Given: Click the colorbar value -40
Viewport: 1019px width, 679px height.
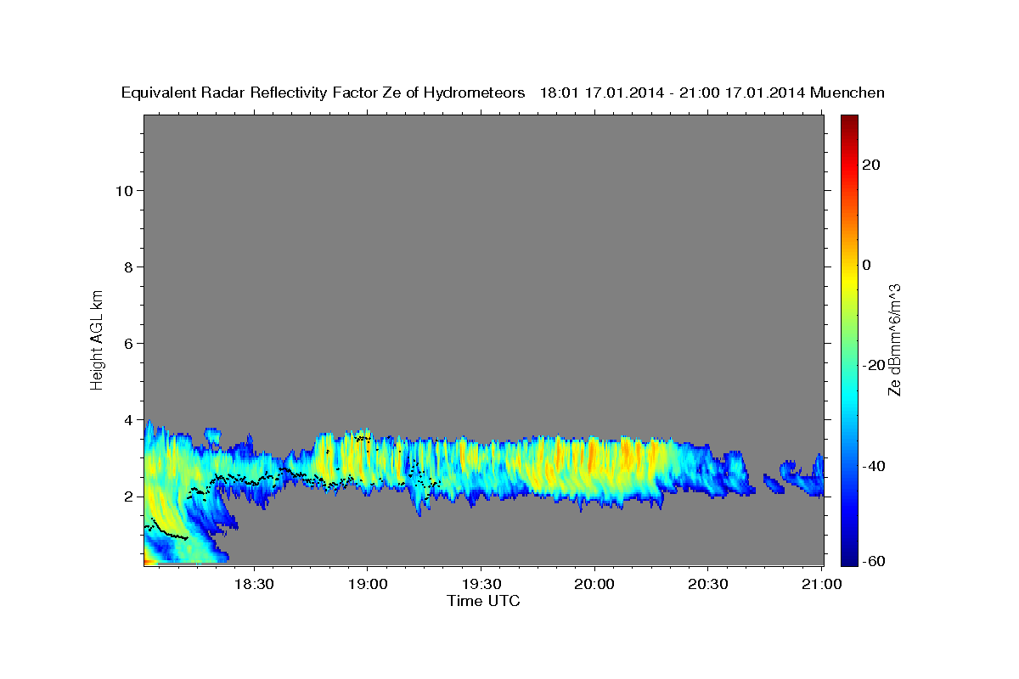Looking at the screenshot, I should tap(874, 465).
